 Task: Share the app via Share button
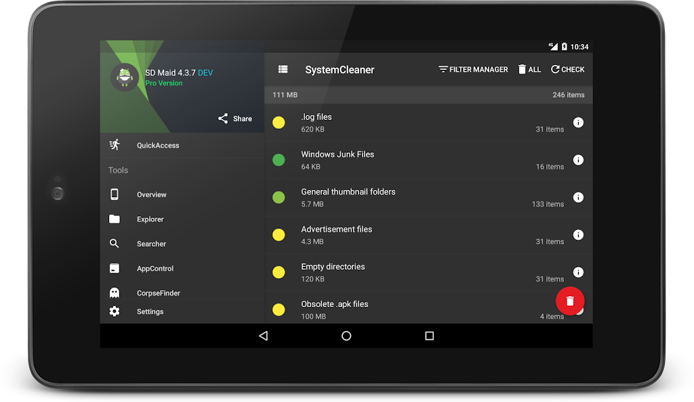pos(234,119)
